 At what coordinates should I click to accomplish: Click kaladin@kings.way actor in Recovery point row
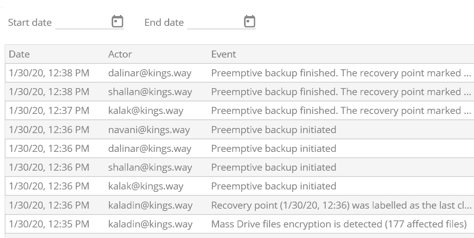coord(150,205)
